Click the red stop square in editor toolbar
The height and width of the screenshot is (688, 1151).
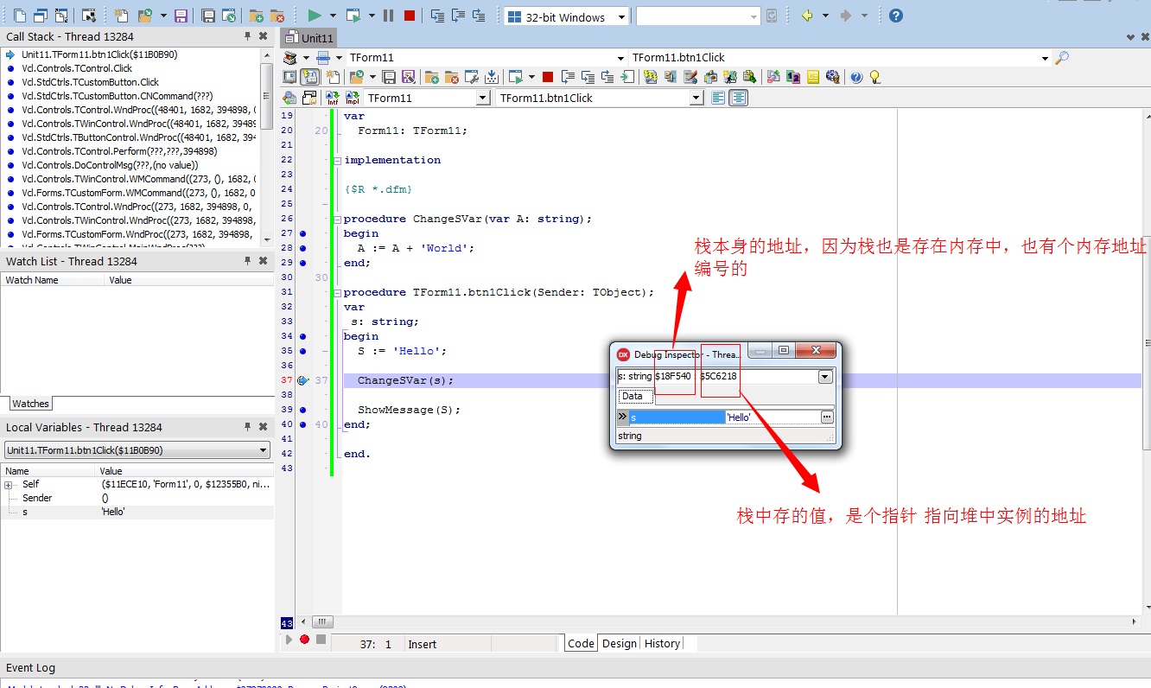coord(548,77)
